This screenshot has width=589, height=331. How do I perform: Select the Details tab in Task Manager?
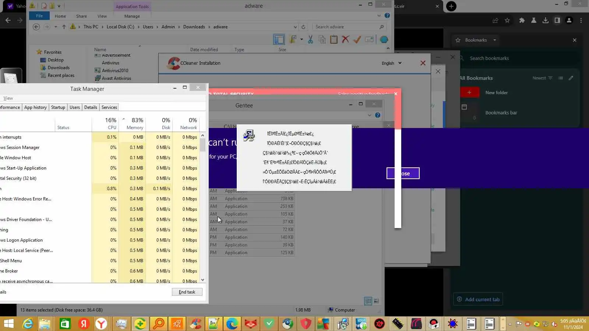[x=91, y=107]
